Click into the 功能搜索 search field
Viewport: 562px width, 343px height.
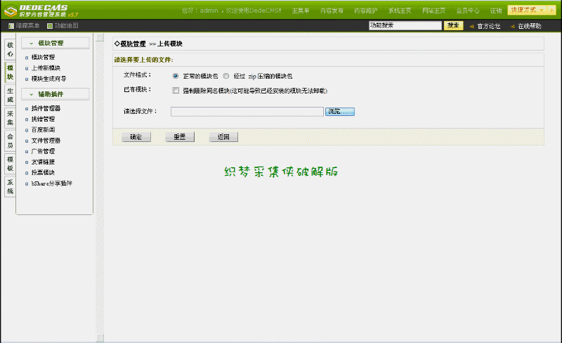[405, 25]
